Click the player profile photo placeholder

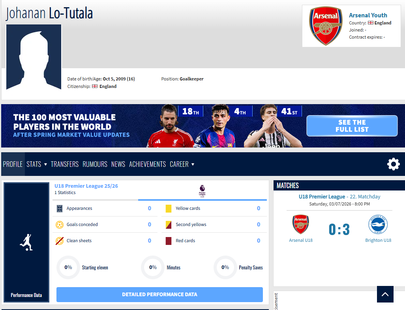[x=34, y=57]
